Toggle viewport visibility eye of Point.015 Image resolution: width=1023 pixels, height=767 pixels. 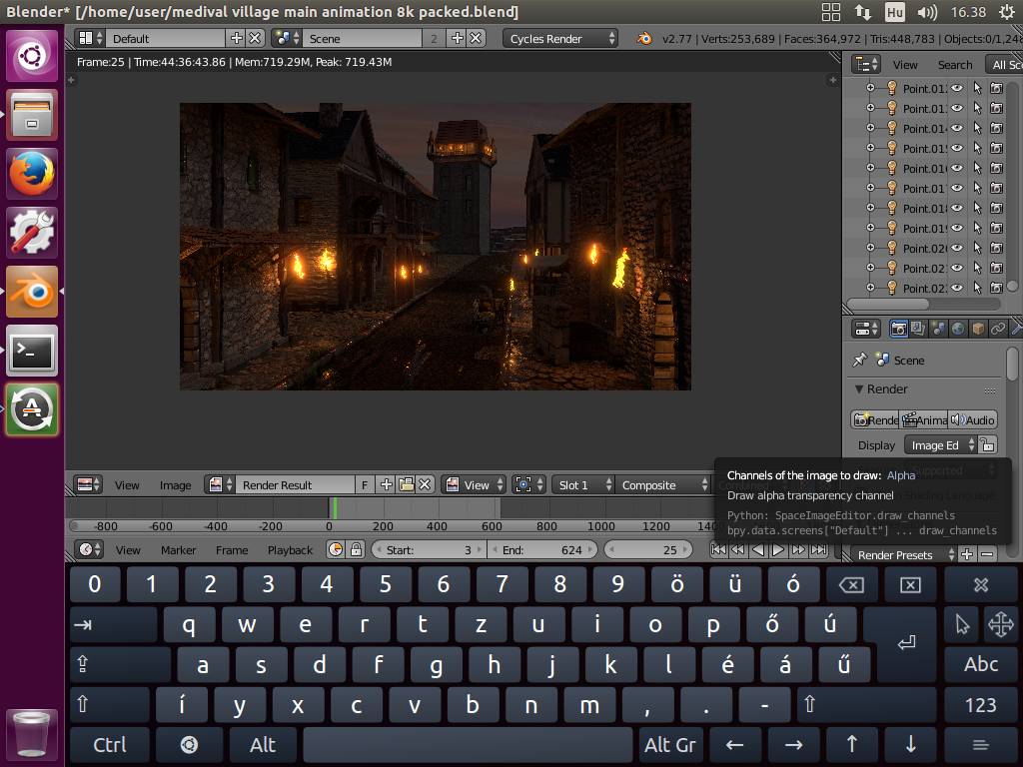click(957, 148)
